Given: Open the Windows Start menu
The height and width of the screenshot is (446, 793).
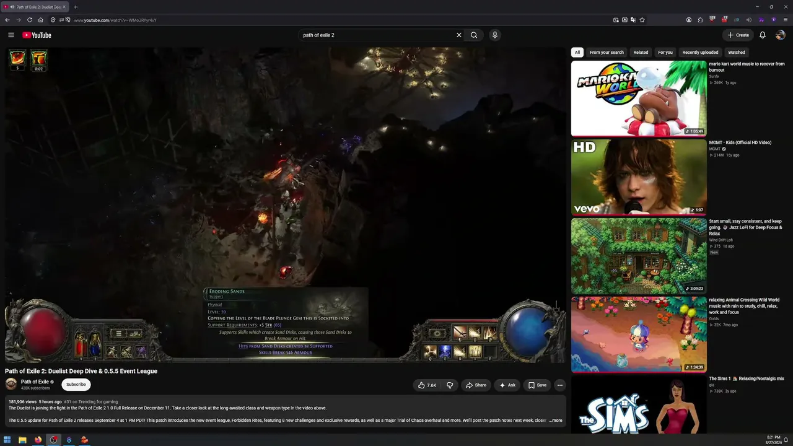Looking at the screenshot, I should [7, 440].
